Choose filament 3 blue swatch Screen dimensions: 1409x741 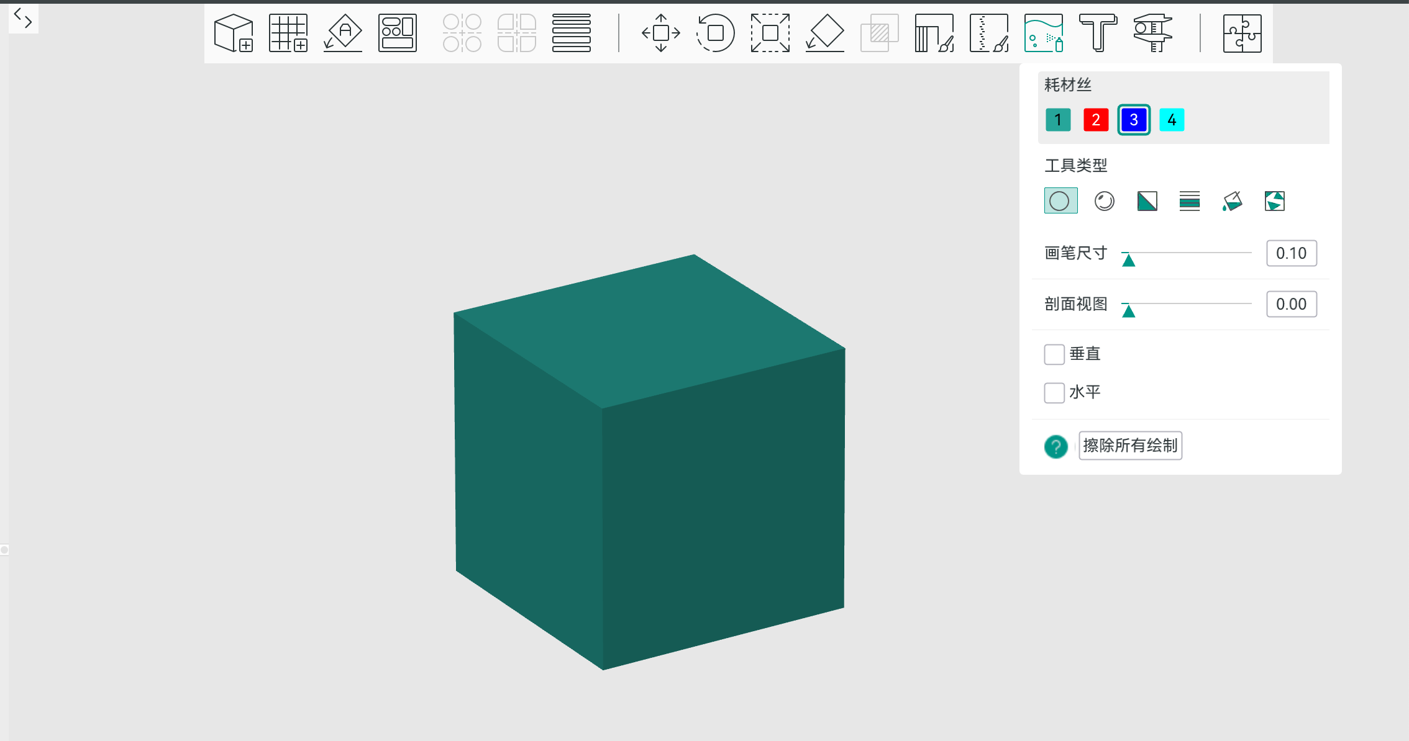1134,120
